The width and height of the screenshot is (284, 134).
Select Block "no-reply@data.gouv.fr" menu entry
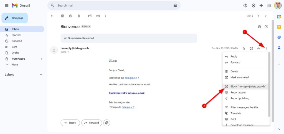tap(248, 87)
